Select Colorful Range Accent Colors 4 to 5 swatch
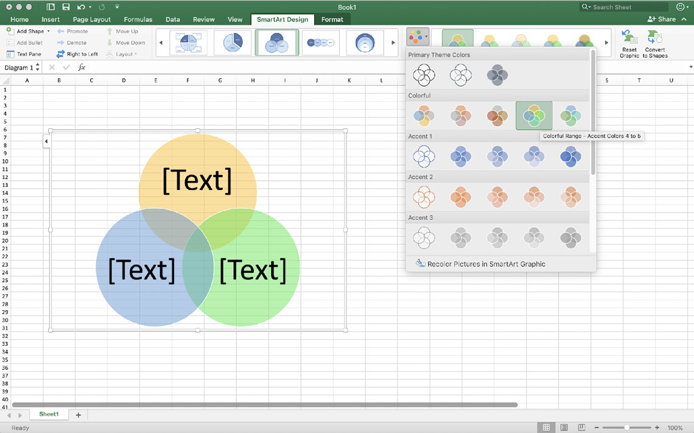 pos(534,115)
